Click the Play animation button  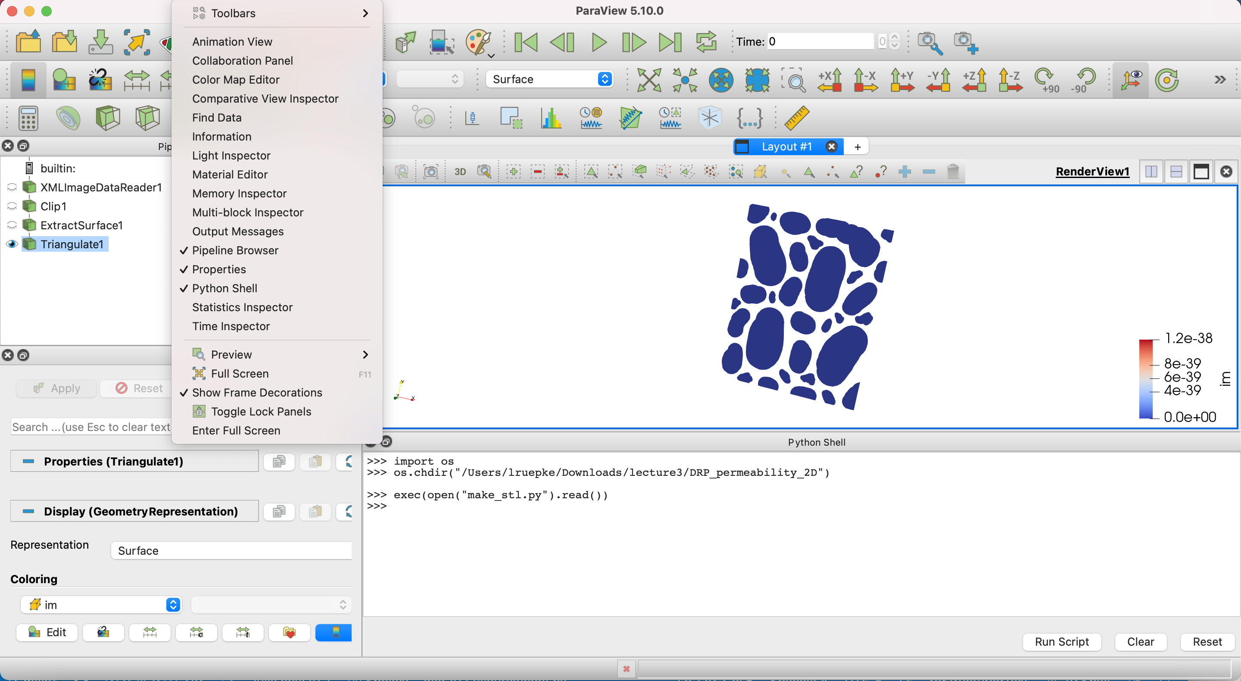click(x=599, y=42)
